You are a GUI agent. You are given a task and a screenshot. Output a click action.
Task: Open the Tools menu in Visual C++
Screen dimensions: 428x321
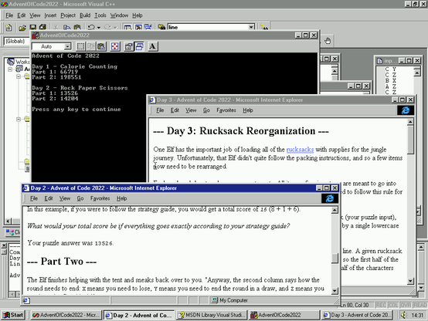(100, 15)
